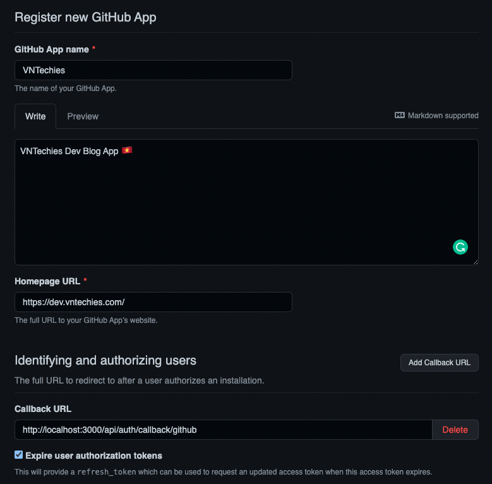Click inside the description text area

pos(246,202)
